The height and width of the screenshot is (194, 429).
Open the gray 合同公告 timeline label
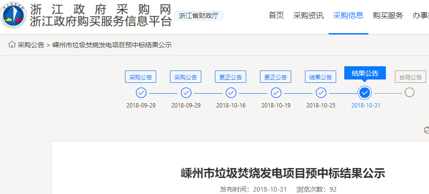[x=410, y=77]
